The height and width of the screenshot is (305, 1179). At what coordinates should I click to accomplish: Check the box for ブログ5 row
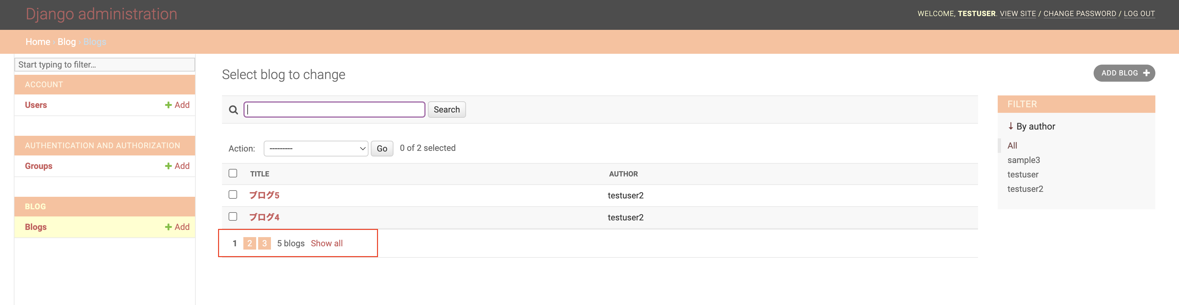coord(233,195)
